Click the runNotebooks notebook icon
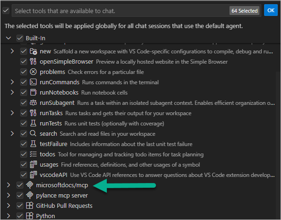This screenshot has width=281, height=220. [33, 93]
